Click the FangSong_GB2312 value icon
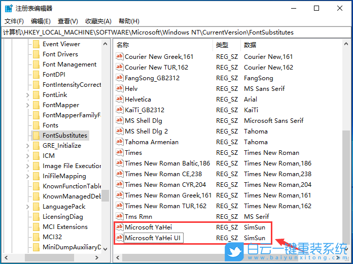This screenshot has width=353, height=264. point(120,78)
